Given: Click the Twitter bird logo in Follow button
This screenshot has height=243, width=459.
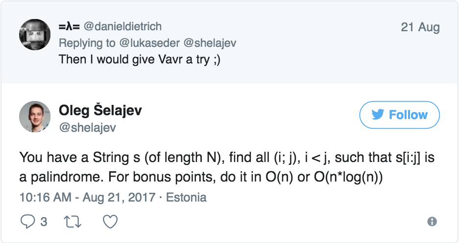Looking at the screenshot, I should pyautogui.click(x=378, y=115).
